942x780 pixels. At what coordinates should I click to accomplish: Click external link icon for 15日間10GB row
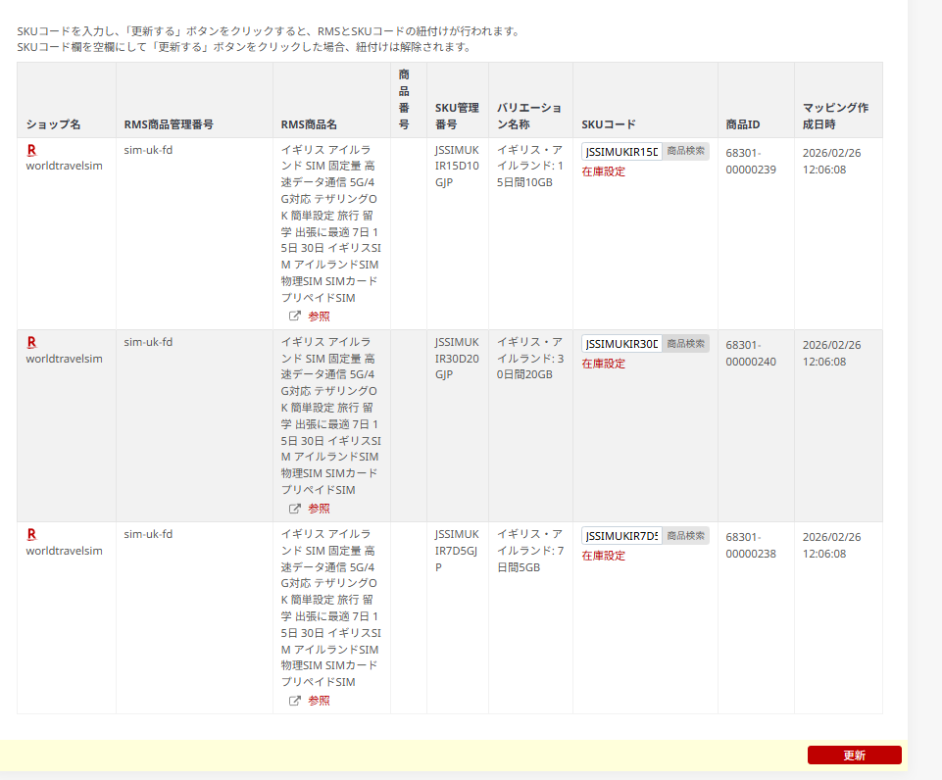pyautogui.click(x=294, y=317)
